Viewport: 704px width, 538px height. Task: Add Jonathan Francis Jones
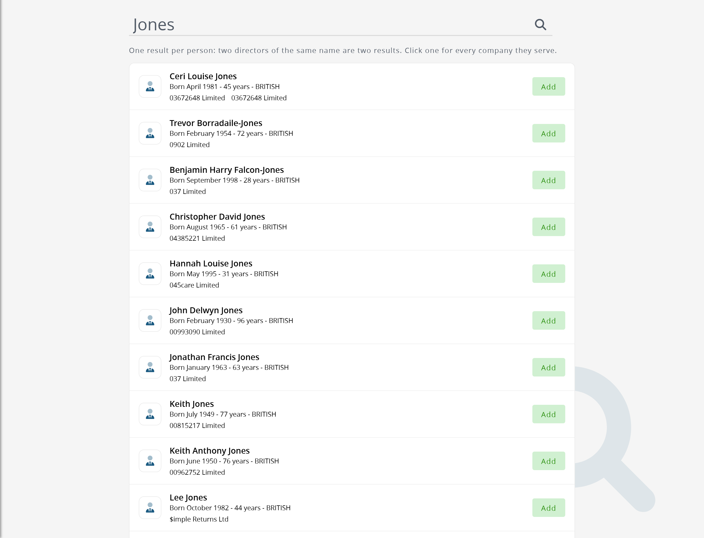point(549,367)
